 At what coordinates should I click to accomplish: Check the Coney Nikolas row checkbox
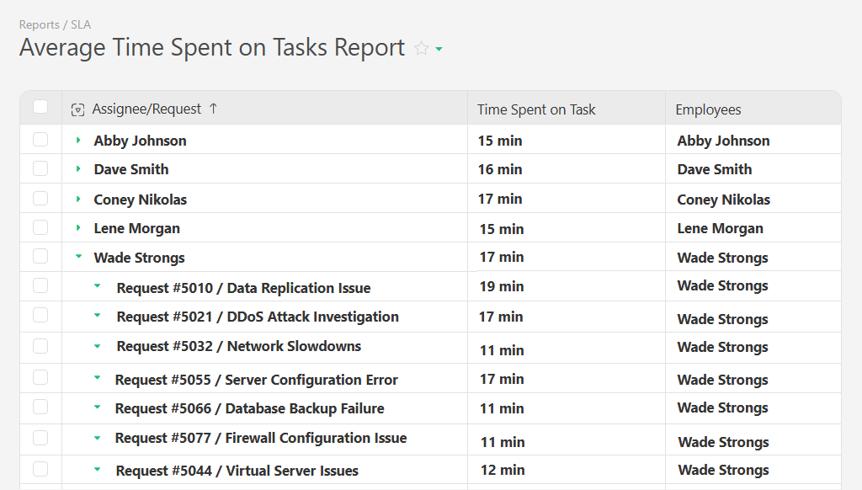coord(40,199)
